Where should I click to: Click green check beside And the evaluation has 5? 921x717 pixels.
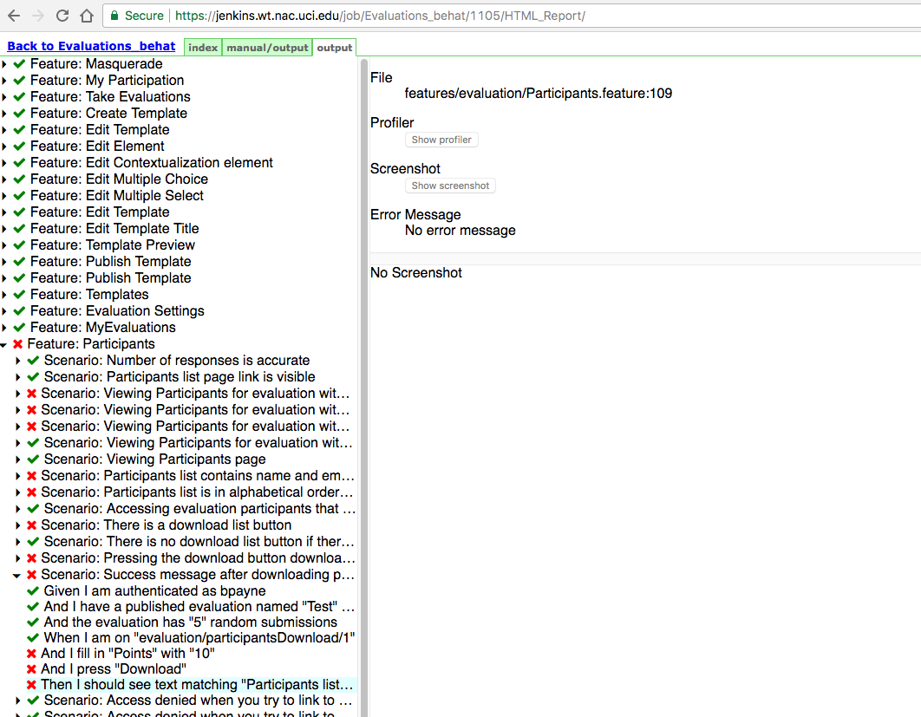[33, 622]
